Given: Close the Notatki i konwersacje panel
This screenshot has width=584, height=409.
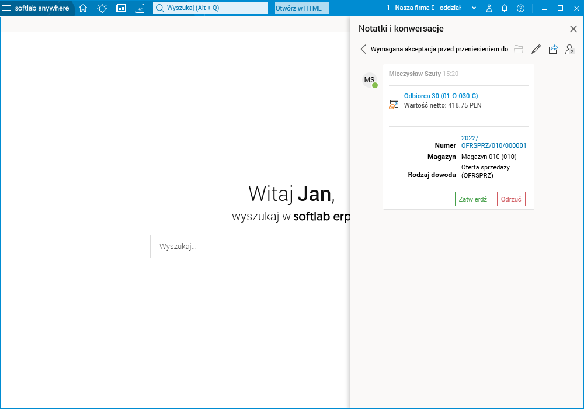Looking at the screenshot, I should coord(573,29).
